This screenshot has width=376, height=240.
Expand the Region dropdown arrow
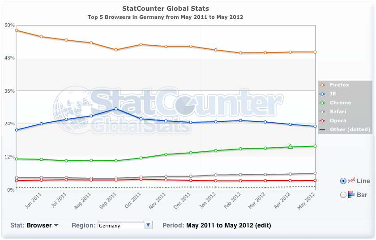[149, 225]
